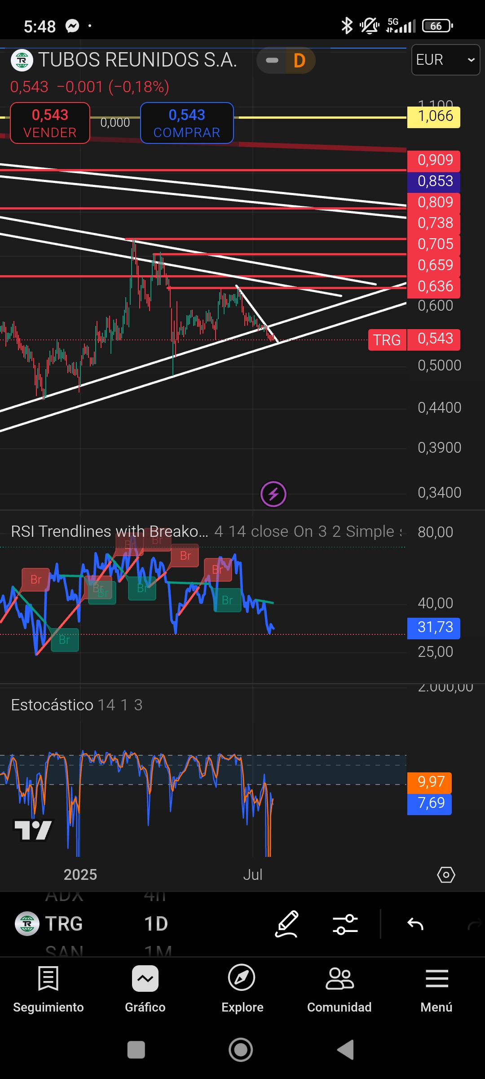Viewport: 485px width, 1079px height.
Task: Tap the battery 66 indicator
Action: coord(437,26)
